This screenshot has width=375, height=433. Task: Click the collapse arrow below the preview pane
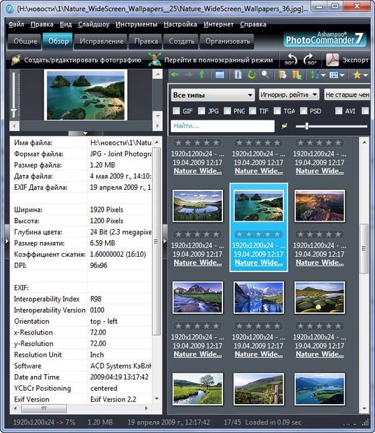(86, 133)
